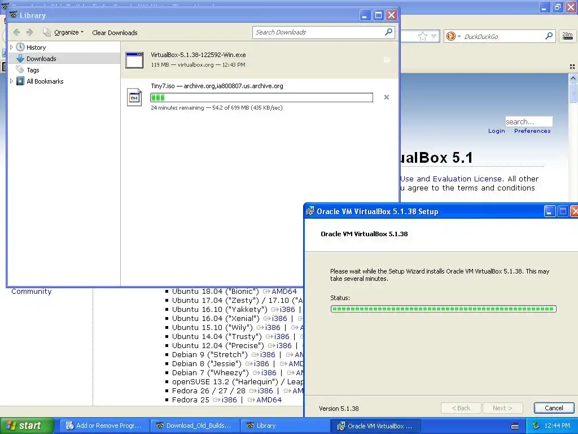Image resolution: width=578 pixels, height=434 pixels.
Task: Click the magnifier in Search Downloads
Action: (388, 32)
